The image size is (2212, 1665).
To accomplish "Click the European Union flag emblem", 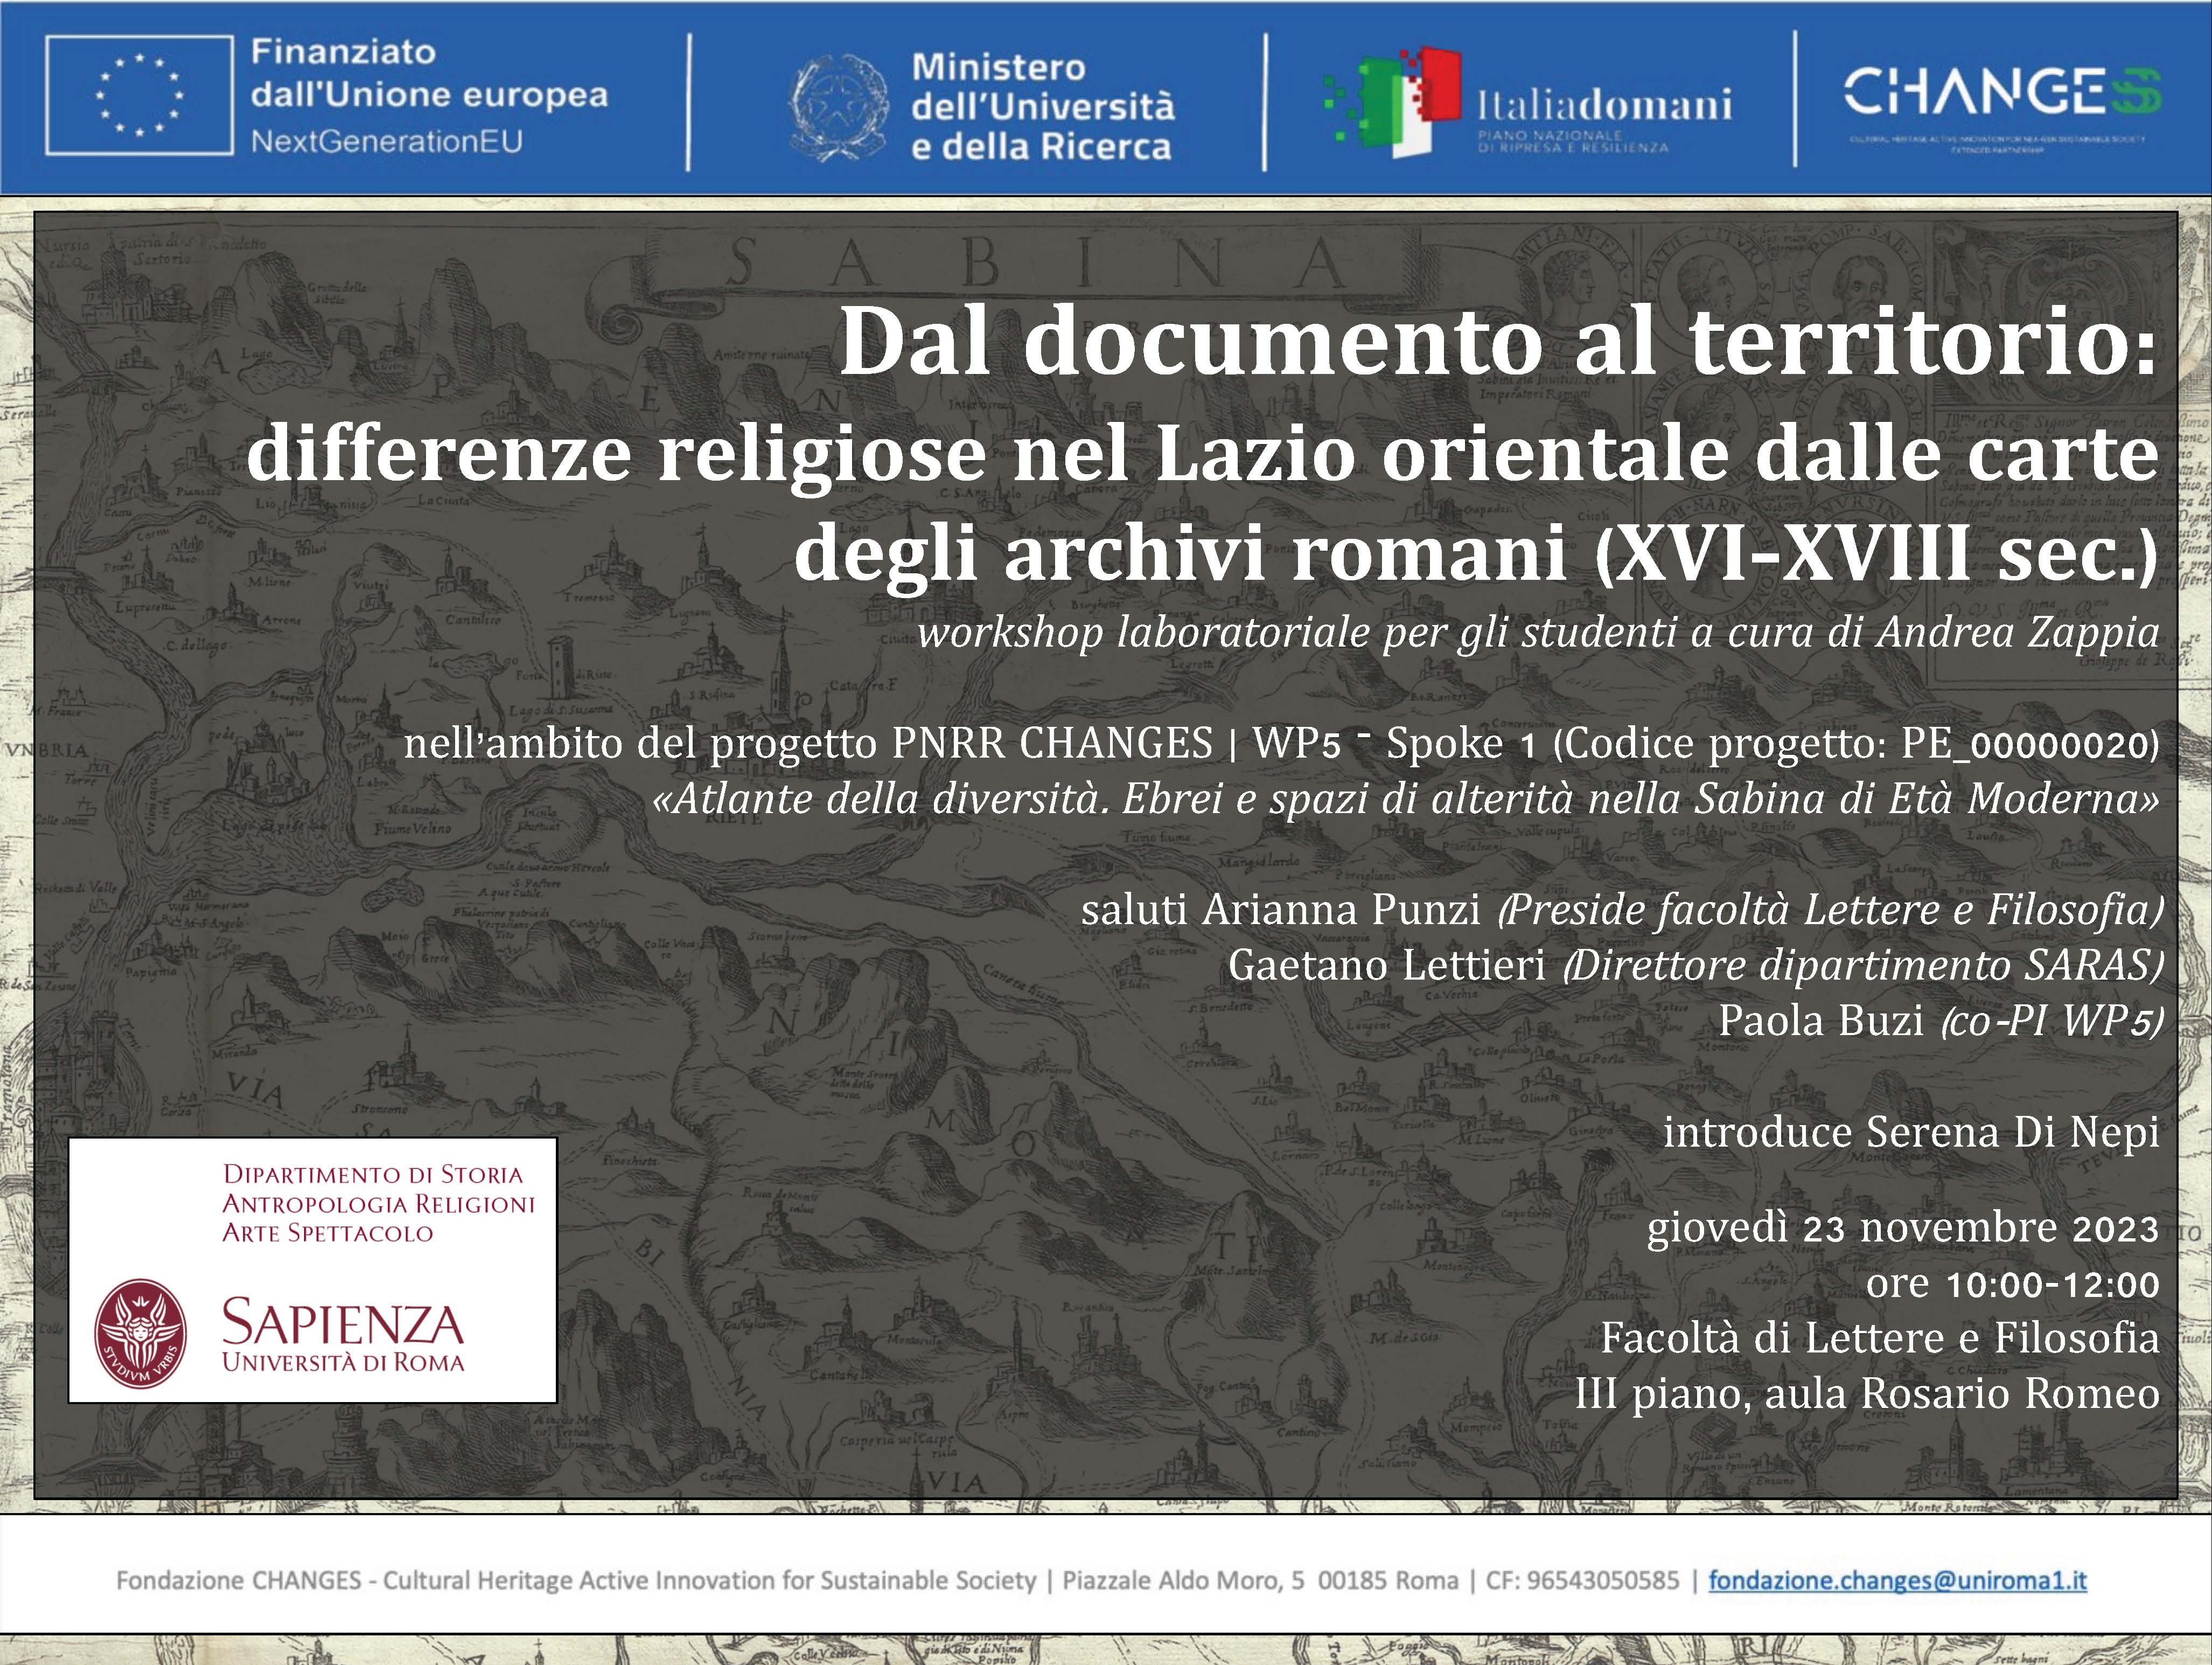I will (139, 95).
